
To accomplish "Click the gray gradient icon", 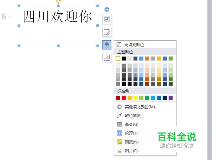I will [120, 124].
